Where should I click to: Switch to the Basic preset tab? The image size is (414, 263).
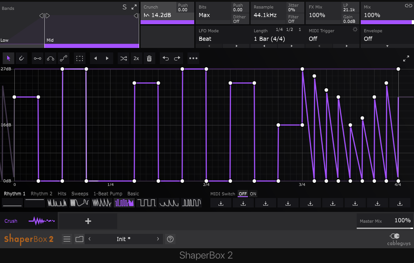point(133,194)
